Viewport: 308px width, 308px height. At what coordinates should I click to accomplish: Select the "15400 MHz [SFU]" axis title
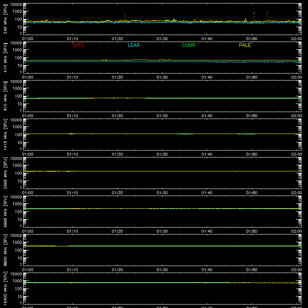5,288
